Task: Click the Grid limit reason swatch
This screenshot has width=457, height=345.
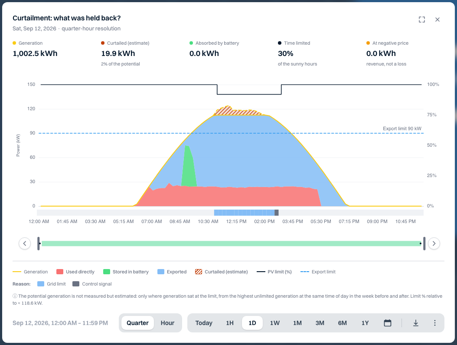Action: (41, 284)
